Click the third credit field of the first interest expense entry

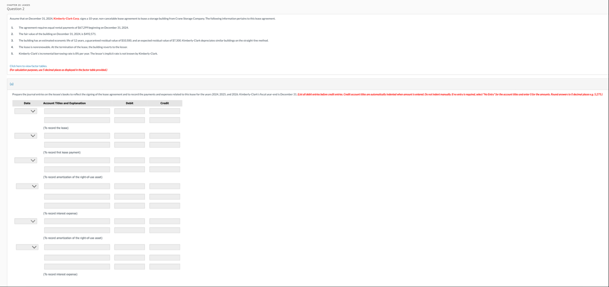[165, 206]
